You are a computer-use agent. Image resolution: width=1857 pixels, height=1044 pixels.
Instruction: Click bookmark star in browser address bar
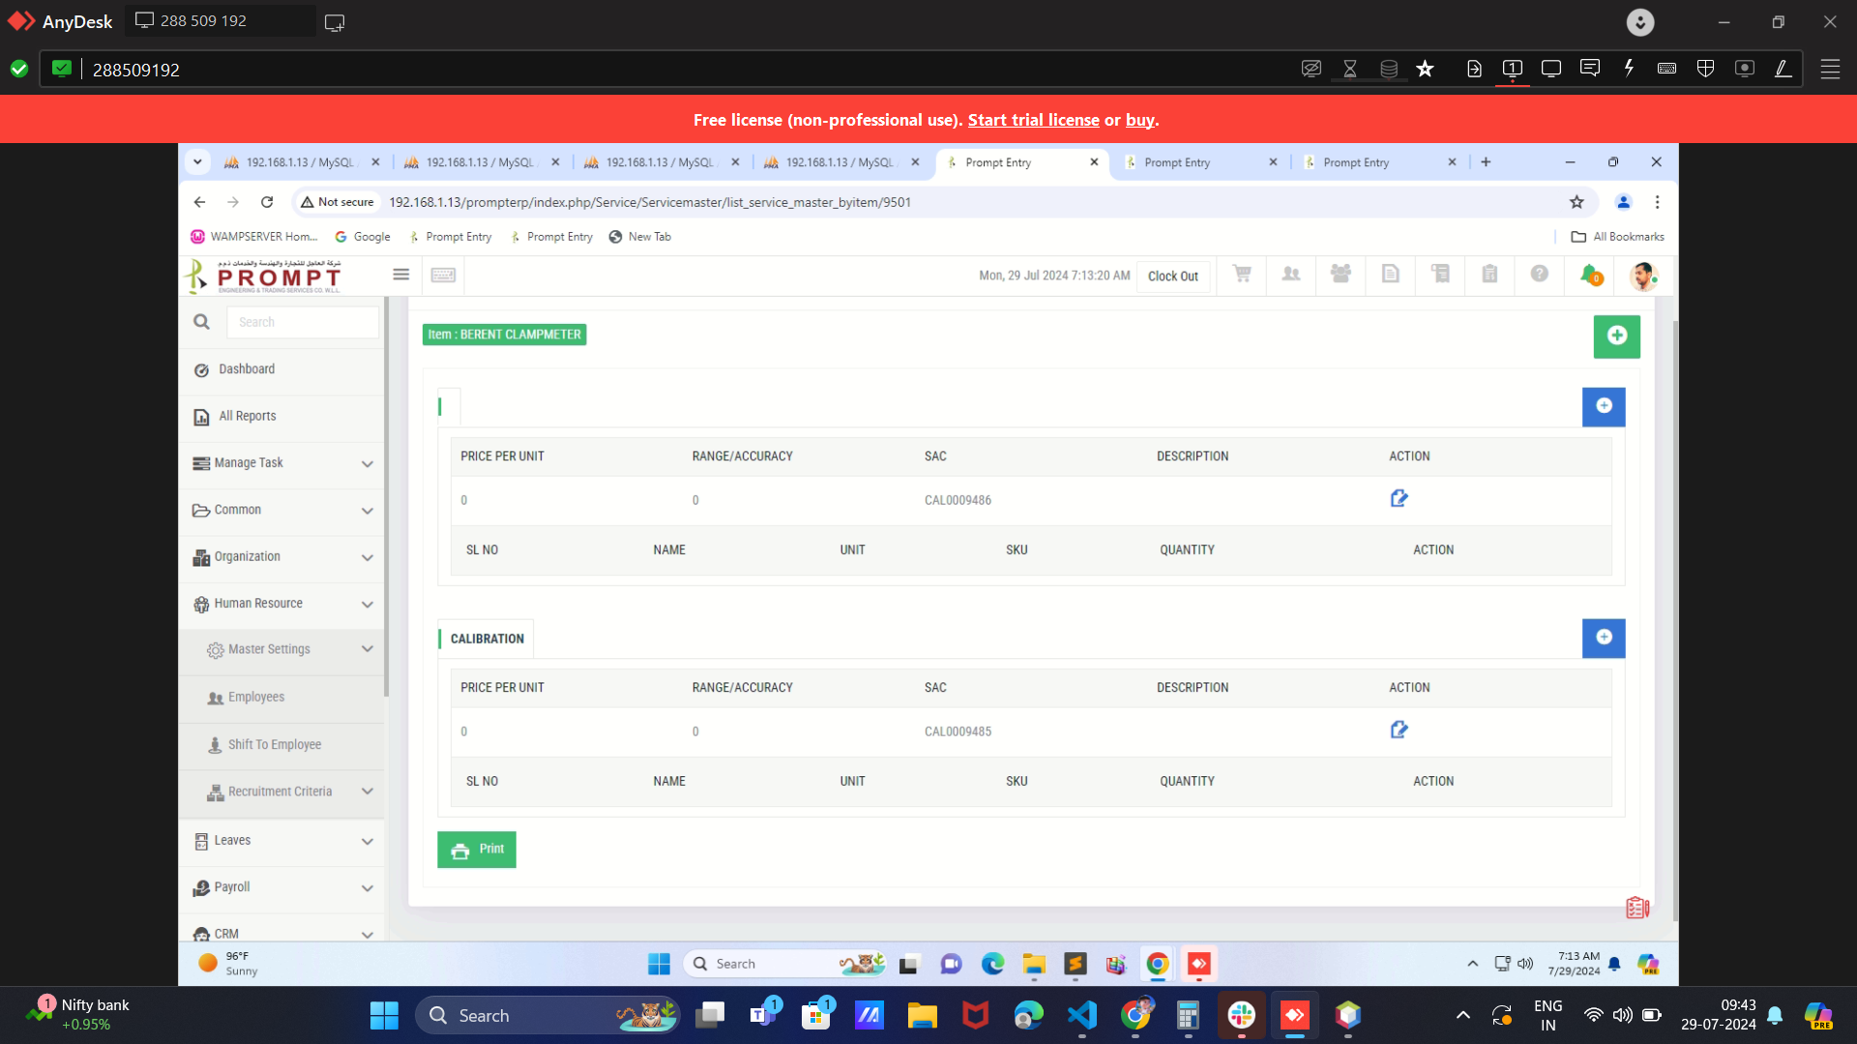coord(1577,202)
